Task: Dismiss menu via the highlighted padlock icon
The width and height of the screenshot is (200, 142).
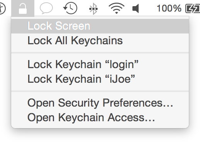Action: point(23,8)
